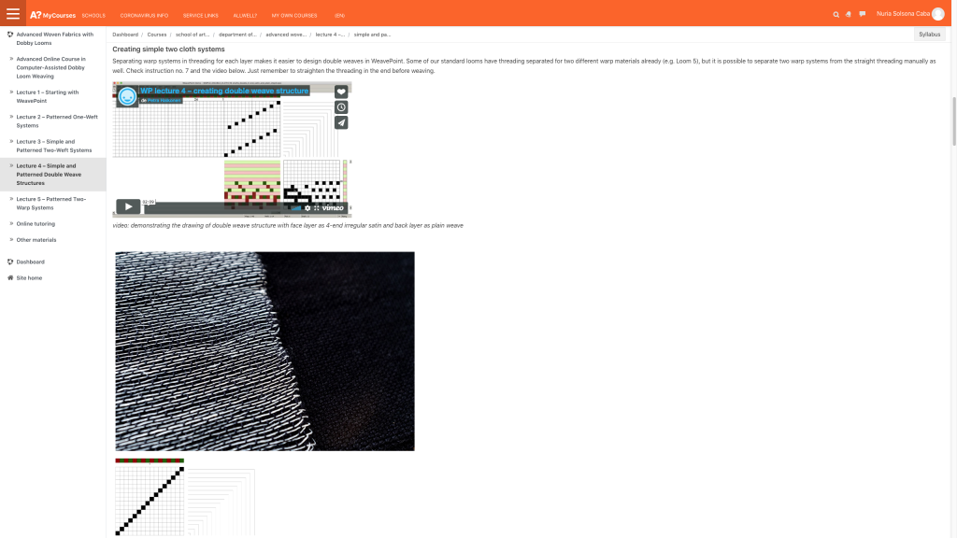This screenshot has width=957, height=538.
Task: Open the notifications bell
Action: click(849, 14)
